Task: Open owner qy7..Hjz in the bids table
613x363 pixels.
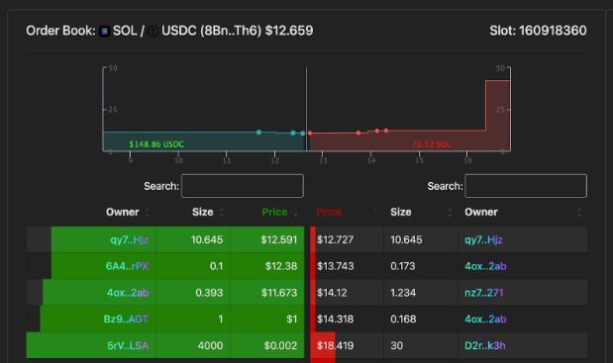Action: [x=130, y=239]
